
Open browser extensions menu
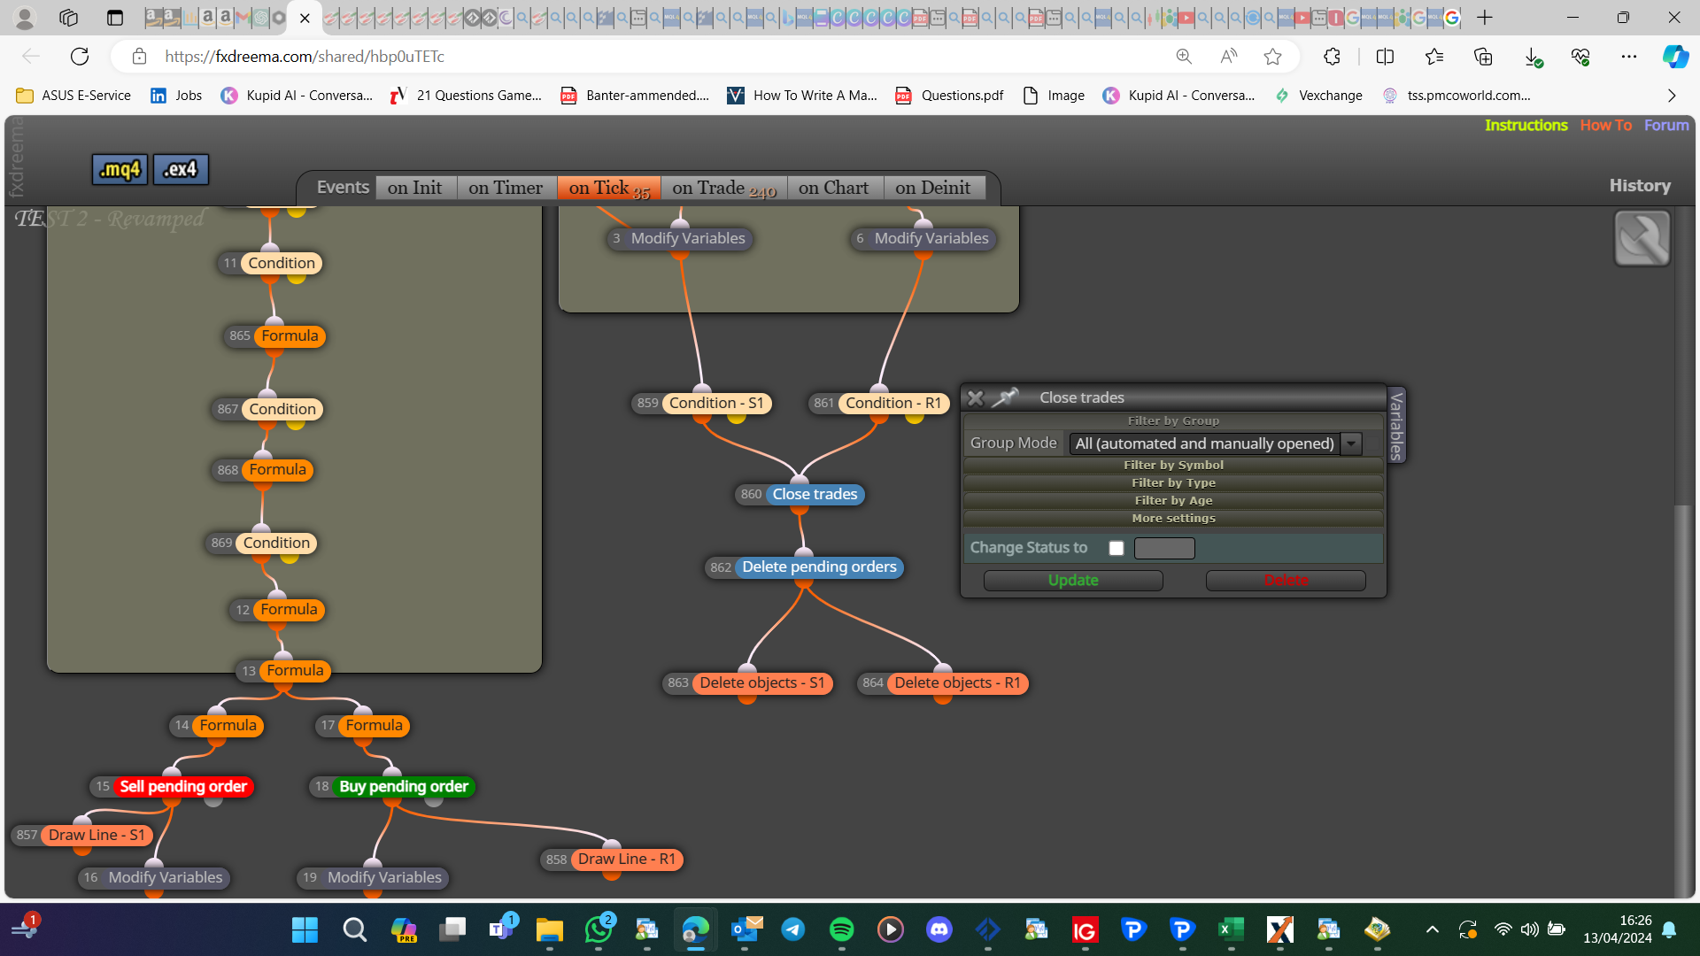pos(1332,57)
